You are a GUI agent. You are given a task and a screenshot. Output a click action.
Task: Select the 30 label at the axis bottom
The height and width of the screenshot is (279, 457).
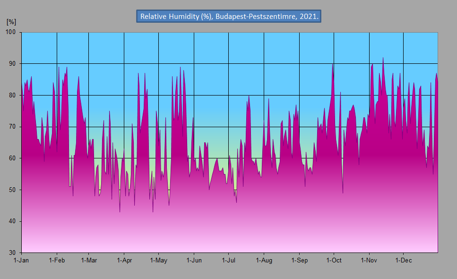click(x=12, y=253)
